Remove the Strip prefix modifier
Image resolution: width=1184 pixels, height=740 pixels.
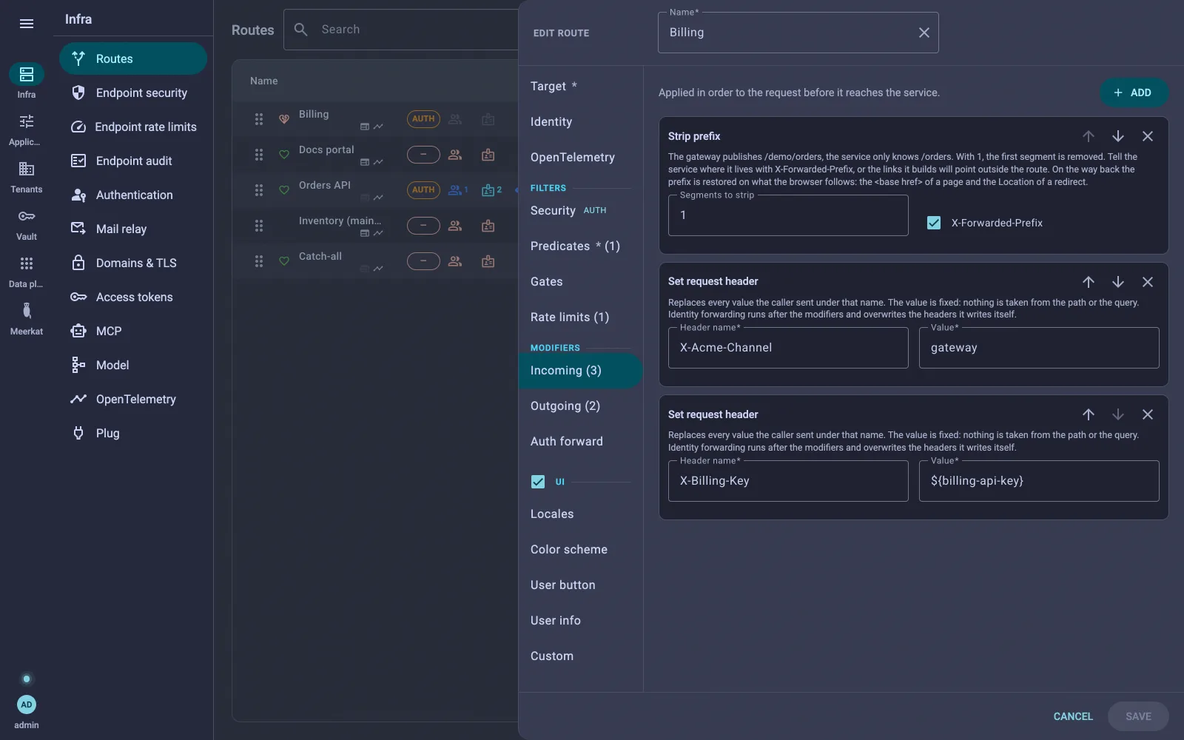coord(1148,136)
